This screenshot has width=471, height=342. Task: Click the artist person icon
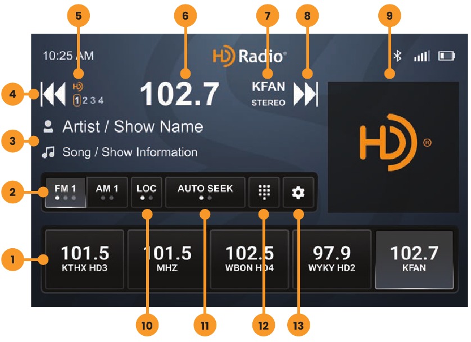[x=48, y=126]
